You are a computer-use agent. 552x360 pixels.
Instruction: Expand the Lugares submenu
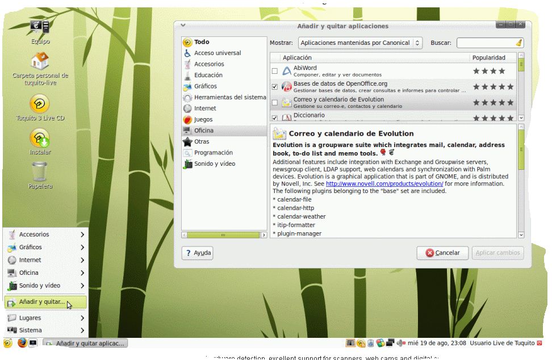click(x=45, y=318)
